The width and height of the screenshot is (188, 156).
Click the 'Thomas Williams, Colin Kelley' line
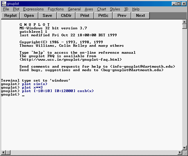72,46
